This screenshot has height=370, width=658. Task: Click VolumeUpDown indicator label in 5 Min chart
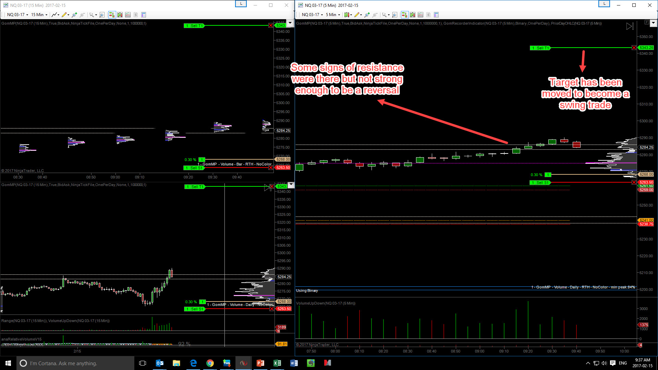coord(326,303)
